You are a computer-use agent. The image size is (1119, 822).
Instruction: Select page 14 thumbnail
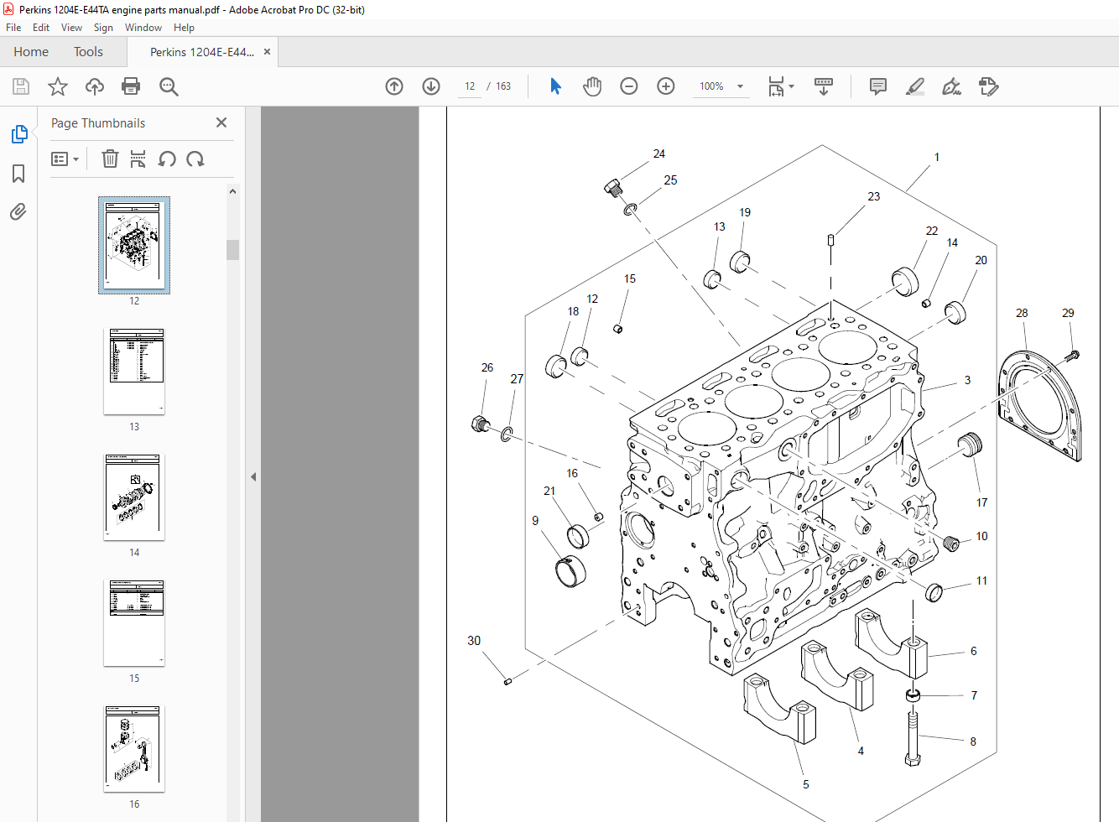pyautogui.click(x=134, y=497)
